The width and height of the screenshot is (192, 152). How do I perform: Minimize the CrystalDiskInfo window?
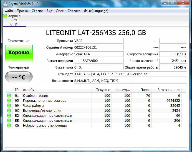pyautogui.click(x=165, y=3)
